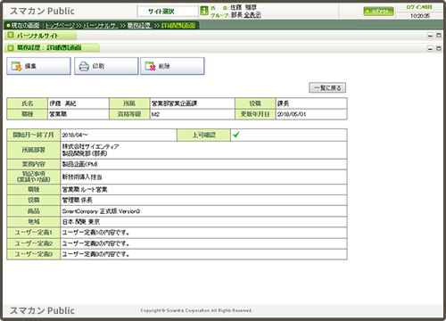Image resolution: width=446 pixels, height=321 pixels.
Task: Click the スマカン Public footer logo
Action: pos(42,310)
